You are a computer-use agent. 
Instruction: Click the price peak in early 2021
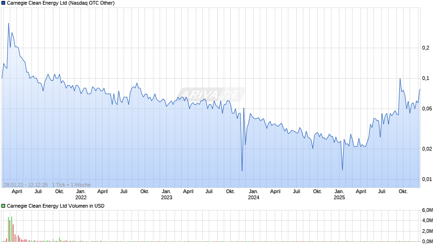8,23
